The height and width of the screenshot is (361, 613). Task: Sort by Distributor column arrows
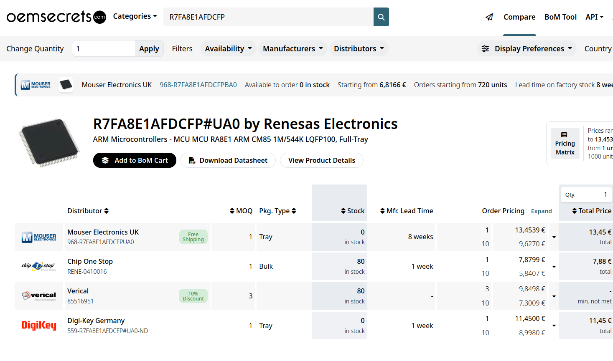tap(107, 211)
